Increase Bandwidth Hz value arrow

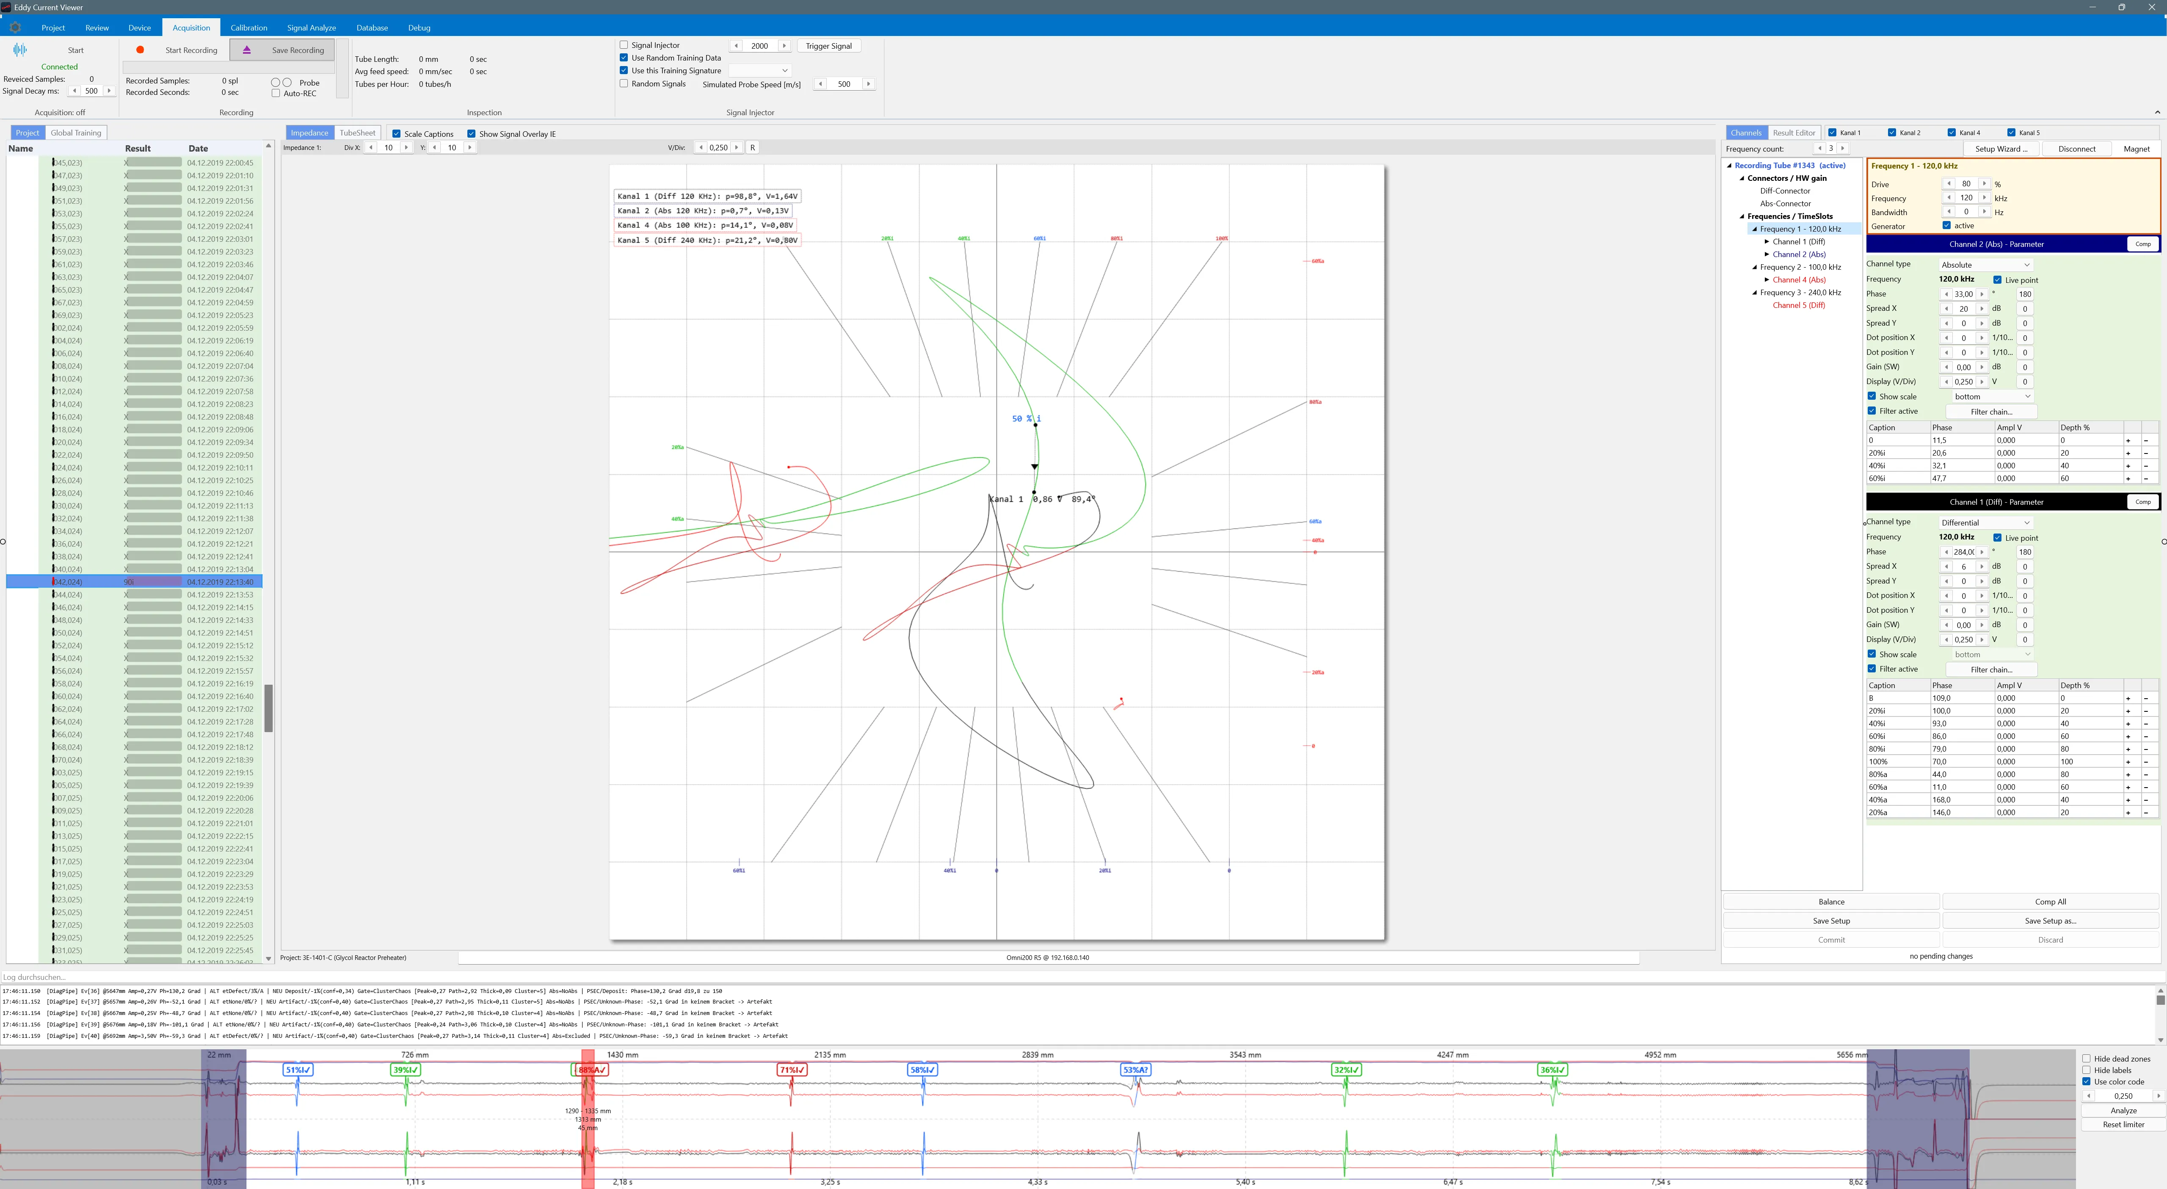point(1984,212)
